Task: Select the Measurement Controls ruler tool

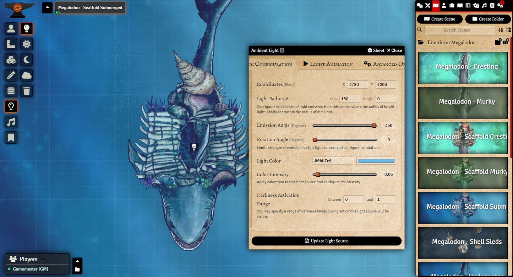Action: [x=11, y=44]
